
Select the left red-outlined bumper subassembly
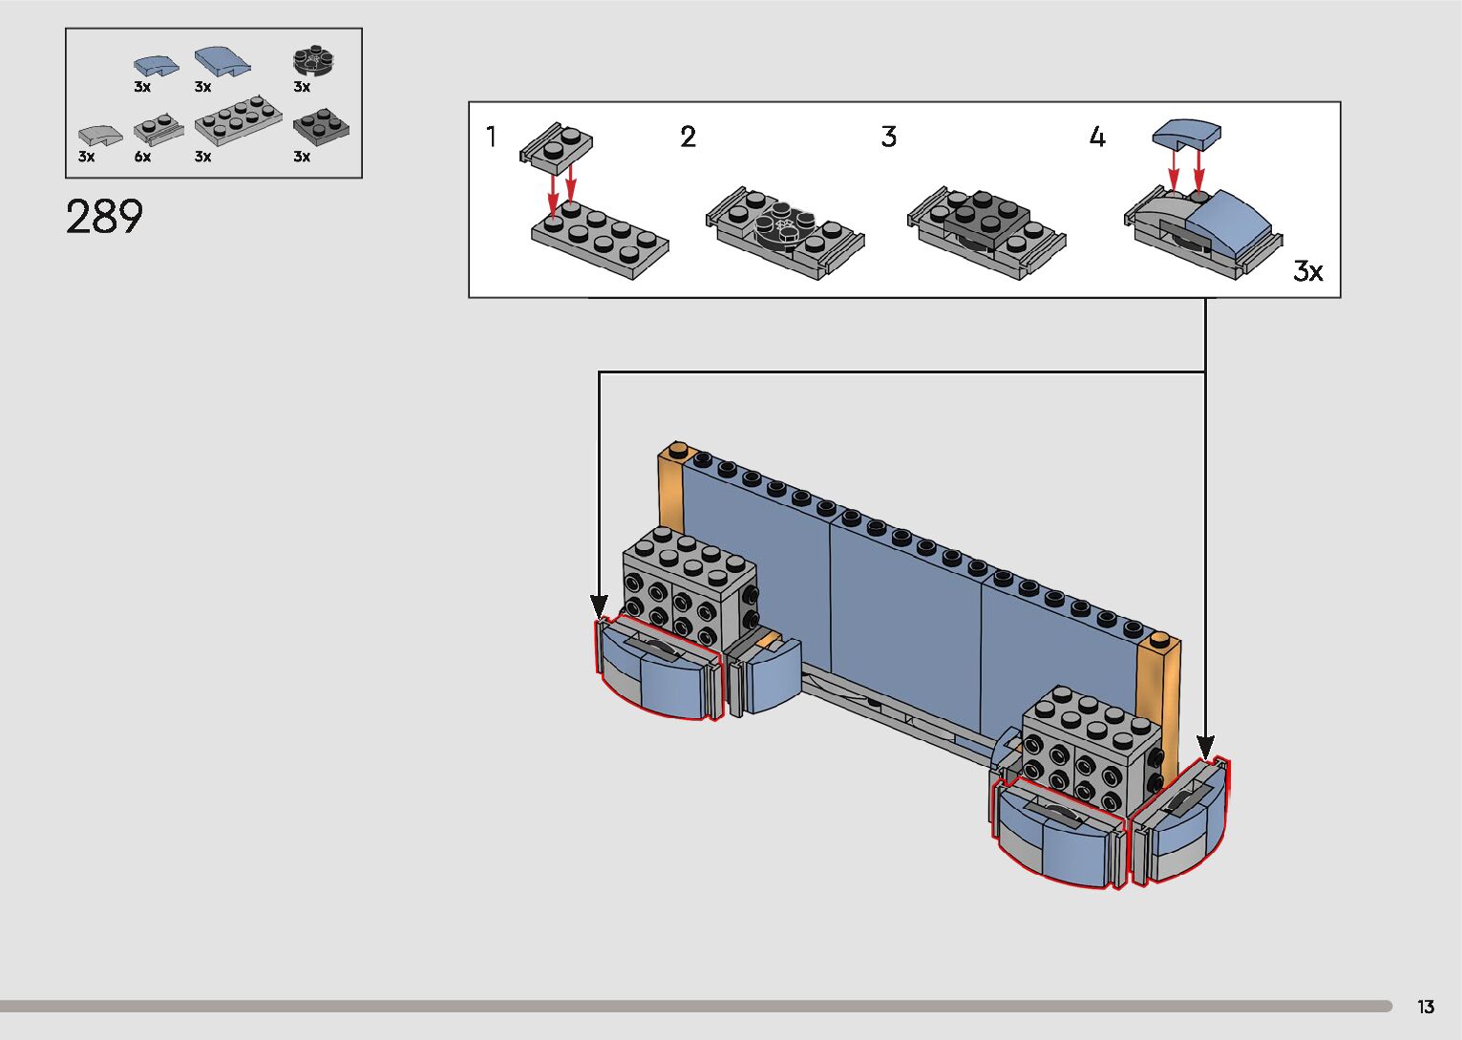658,669
